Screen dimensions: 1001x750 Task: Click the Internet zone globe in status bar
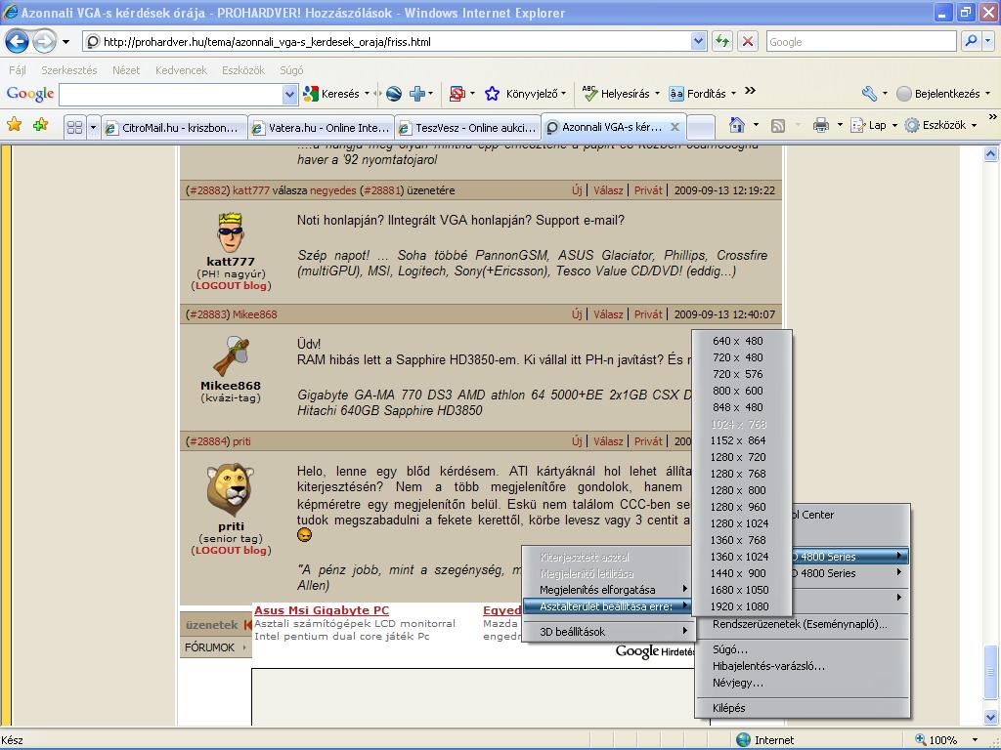coord(743,740)
